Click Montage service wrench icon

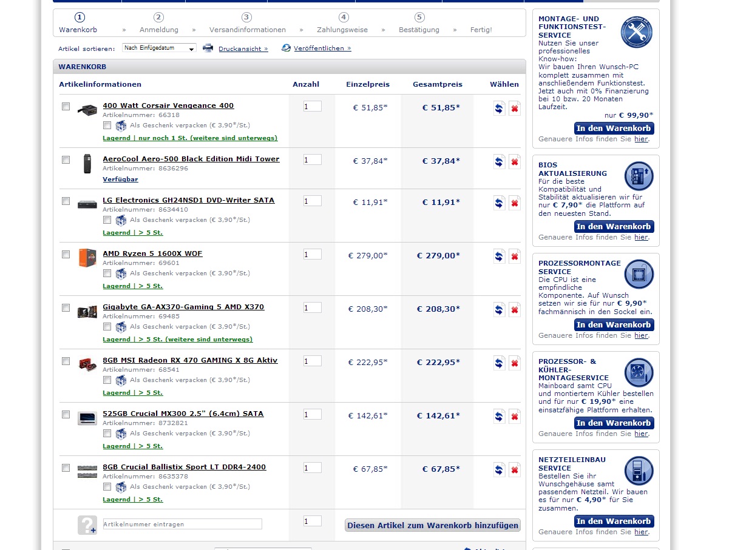coord(636,33)
